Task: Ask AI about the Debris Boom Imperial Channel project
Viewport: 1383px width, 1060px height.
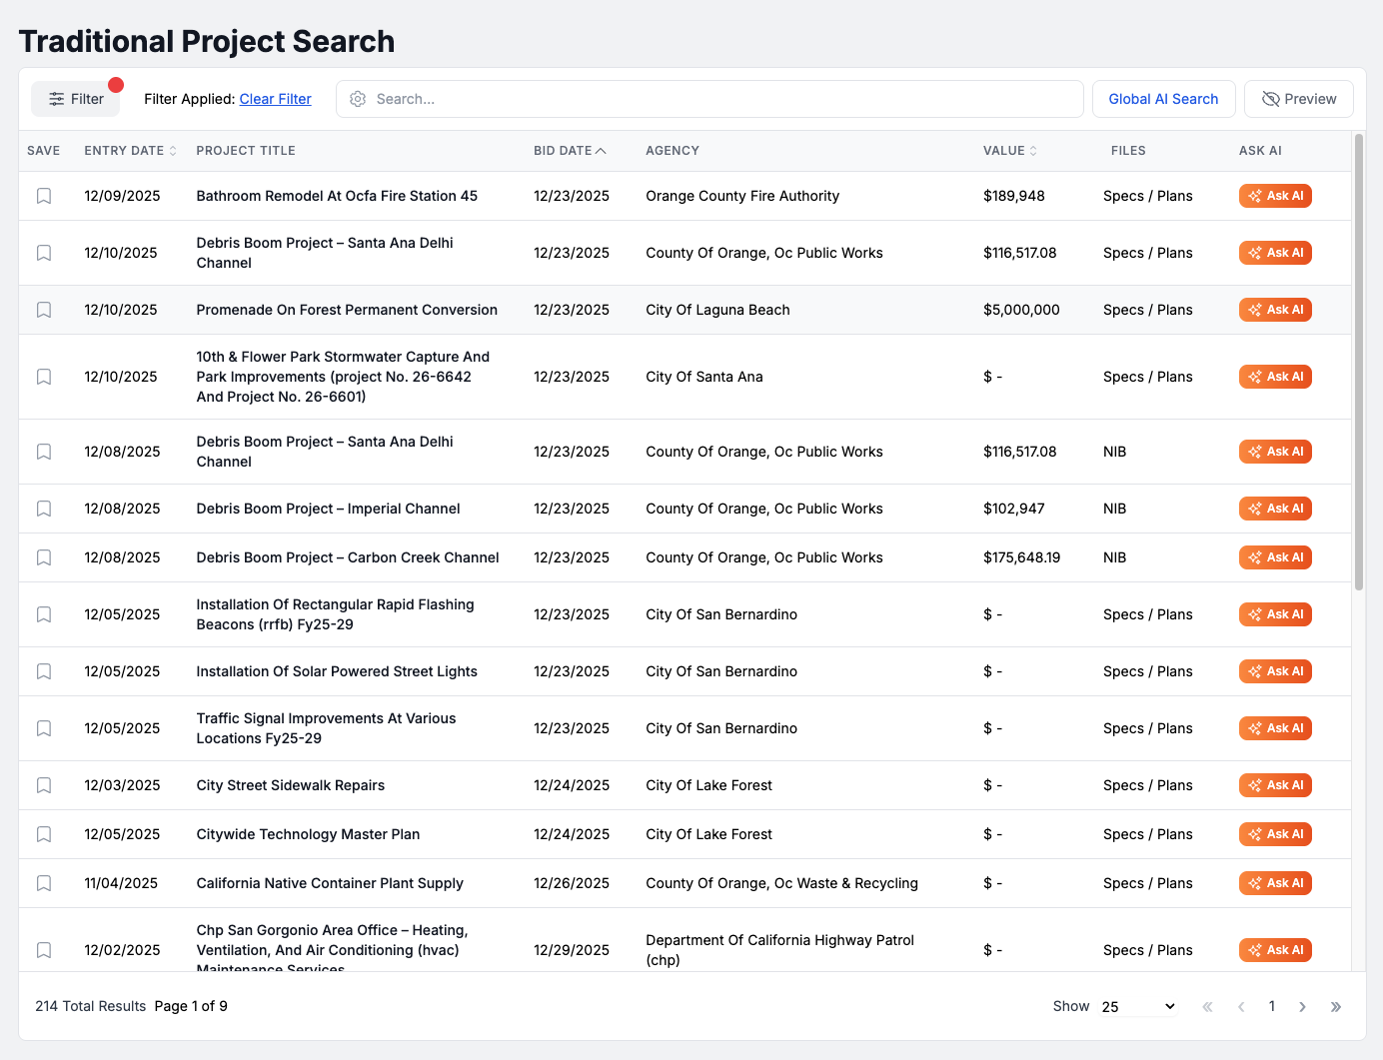Action: coord(1275,509)
